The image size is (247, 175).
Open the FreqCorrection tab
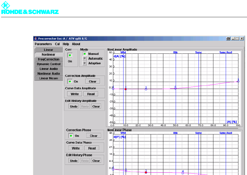tap(48, 59)
